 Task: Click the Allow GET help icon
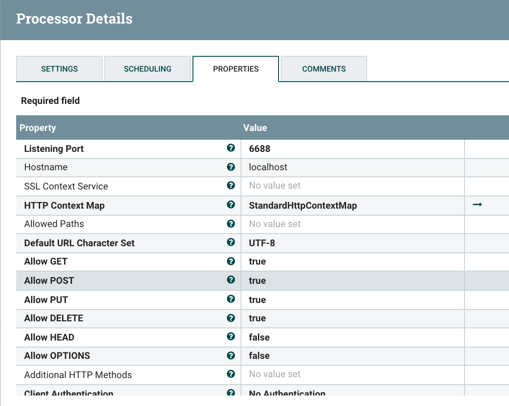pyautogui.click(x=230, y=261)
